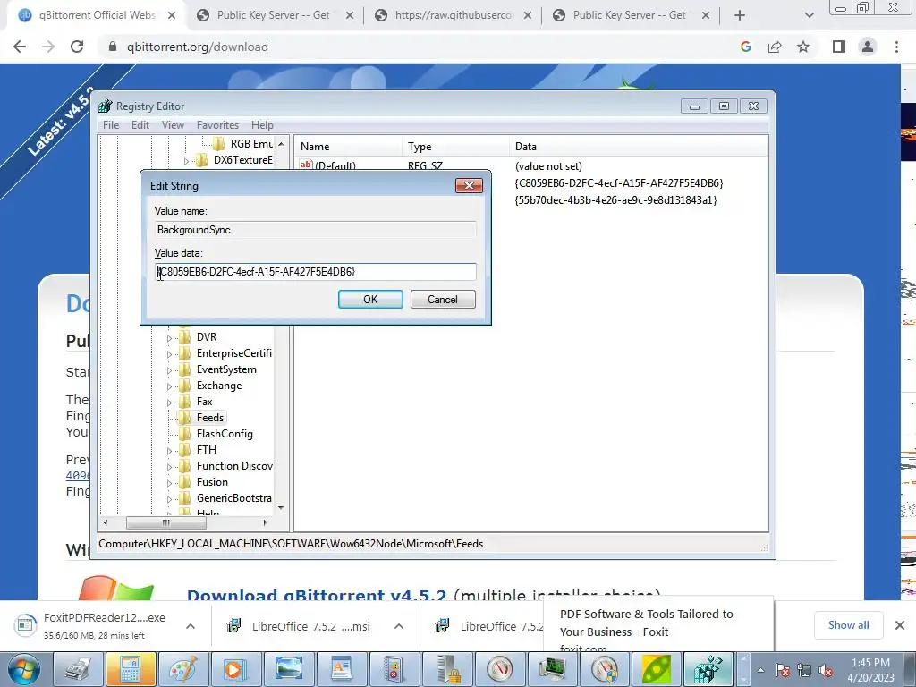The height and width of the screenshot is (687, 916).
Task: Open the Favorites menu in Registry Editor
Action: [x=217, y=125]
